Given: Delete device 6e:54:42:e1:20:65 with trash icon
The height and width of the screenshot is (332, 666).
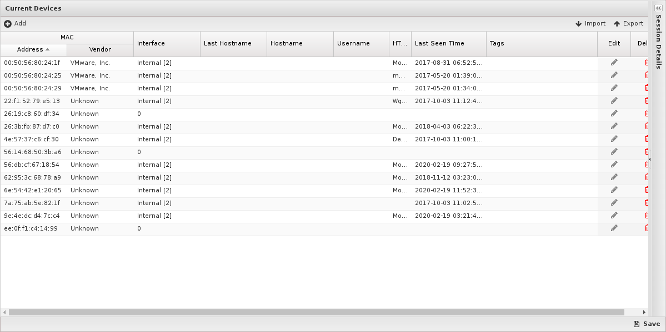Looking at the screenshot, I should point(647,190).
